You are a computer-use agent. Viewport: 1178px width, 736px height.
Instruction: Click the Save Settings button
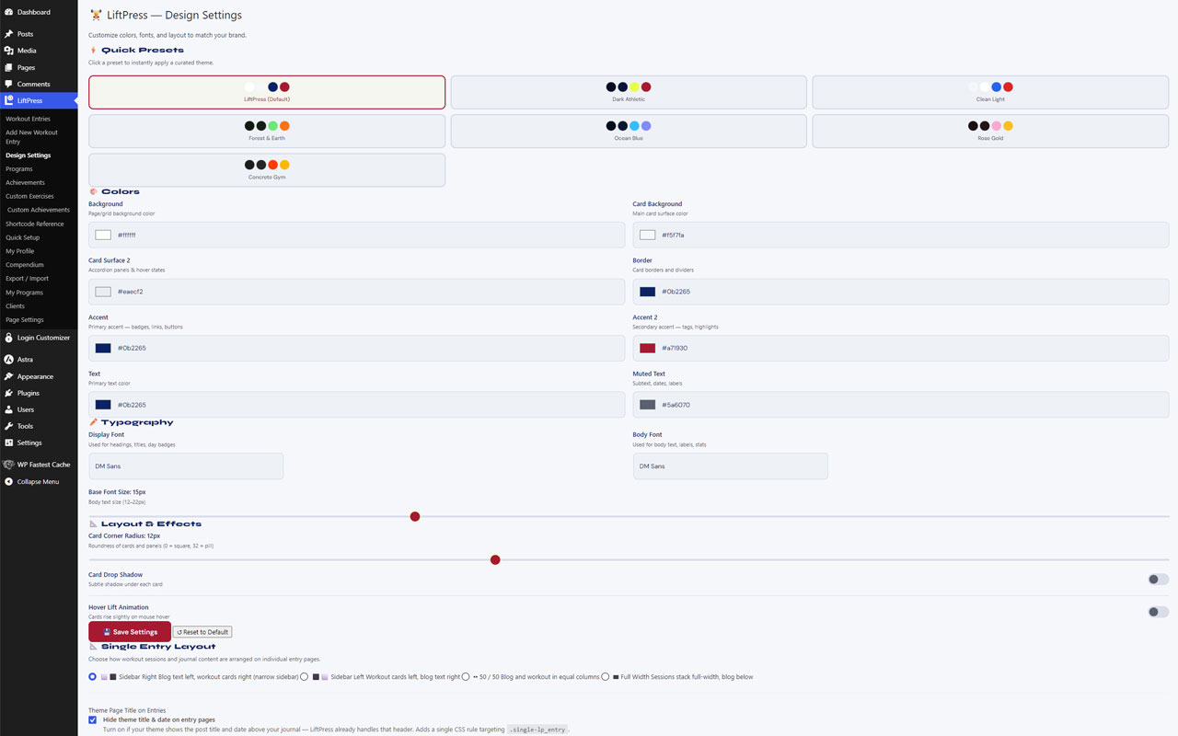tap(130, 632)
